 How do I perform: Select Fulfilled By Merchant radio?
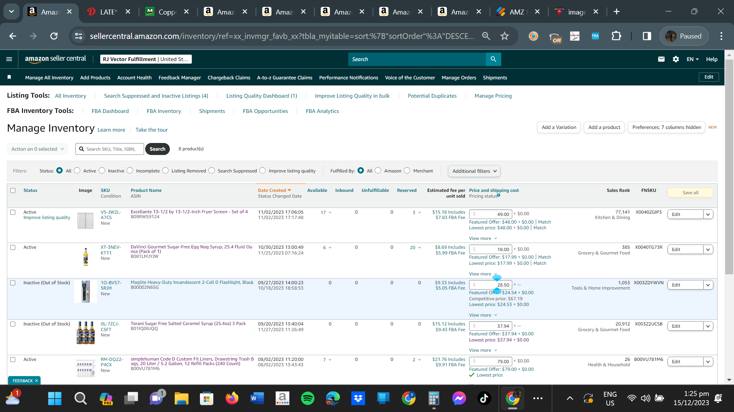click(407, 171)
